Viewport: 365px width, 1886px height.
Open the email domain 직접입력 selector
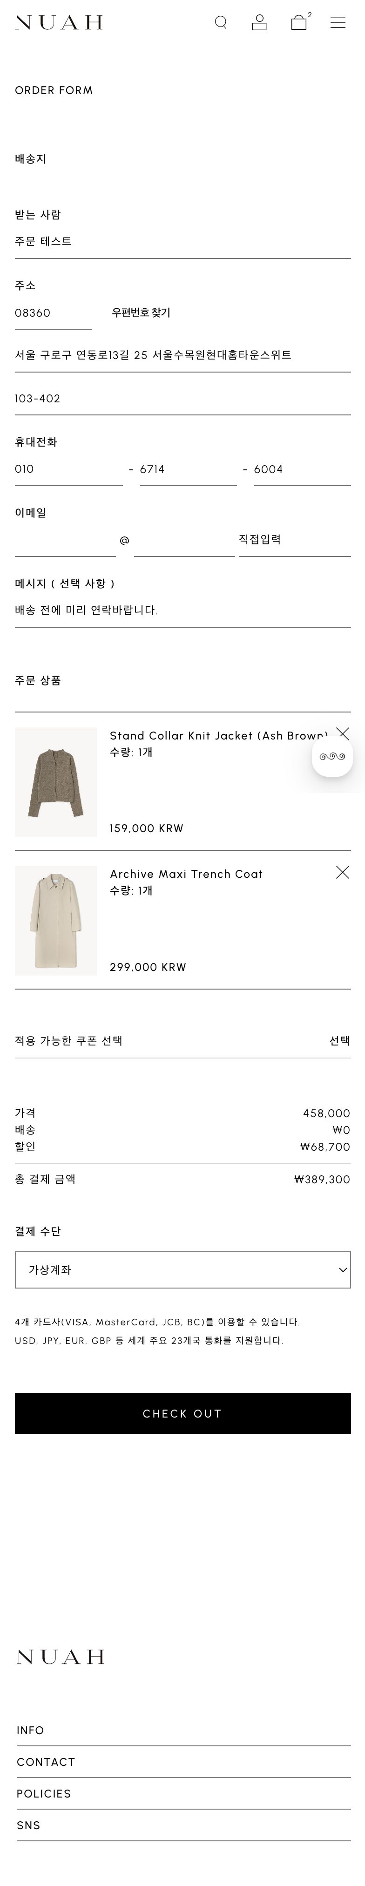[295, 540]
